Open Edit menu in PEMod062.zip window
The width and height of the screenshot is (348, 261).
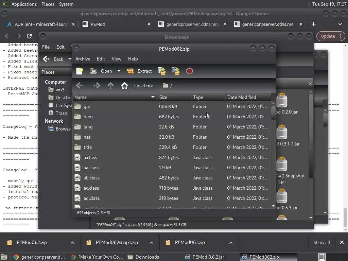tap(101, 59)
